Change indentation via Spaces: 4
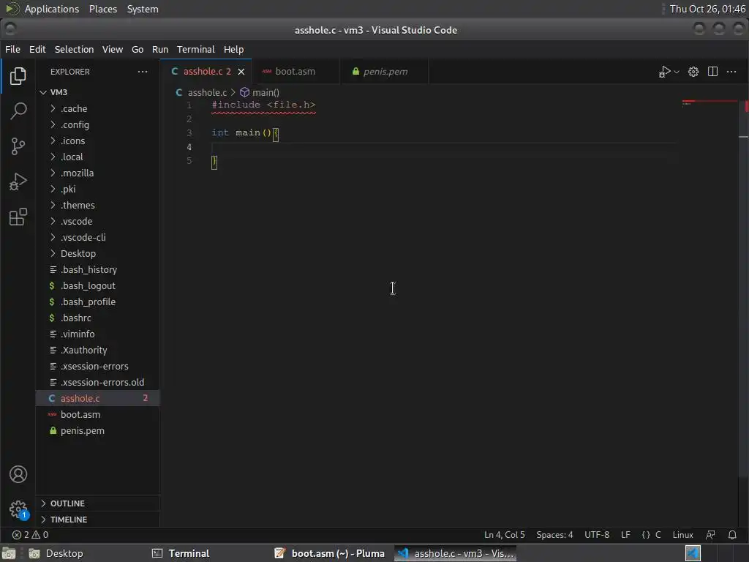The height and width of the screenshot is (562, 749). click(x=554, y=535)
